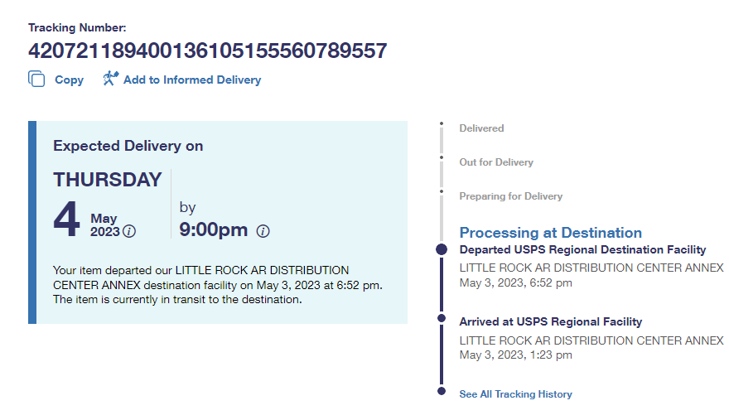Open Add to Informed Delivery link
The image size is (729, 415).
(x=191, y=80)
